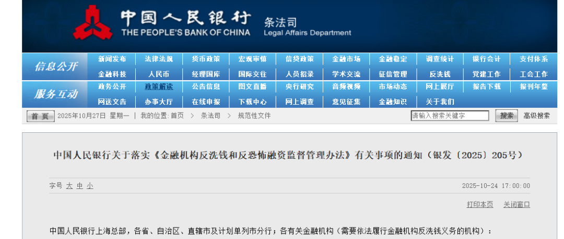Open the 报刊年鉴 menu item
Image resolution: width=564 pixels, height=239 pixels.
tap(534, 86)
